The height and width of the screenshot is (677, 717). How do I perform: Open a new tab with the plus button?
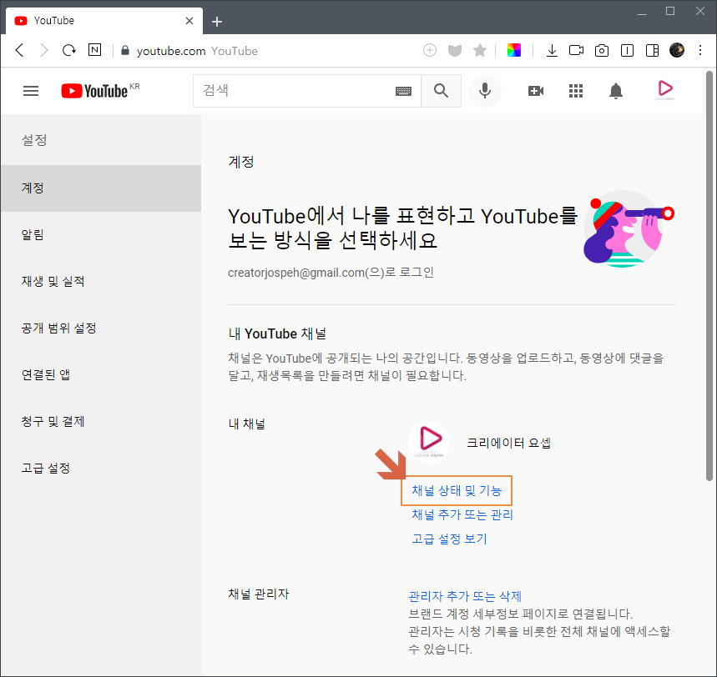(x=217, y=22)
